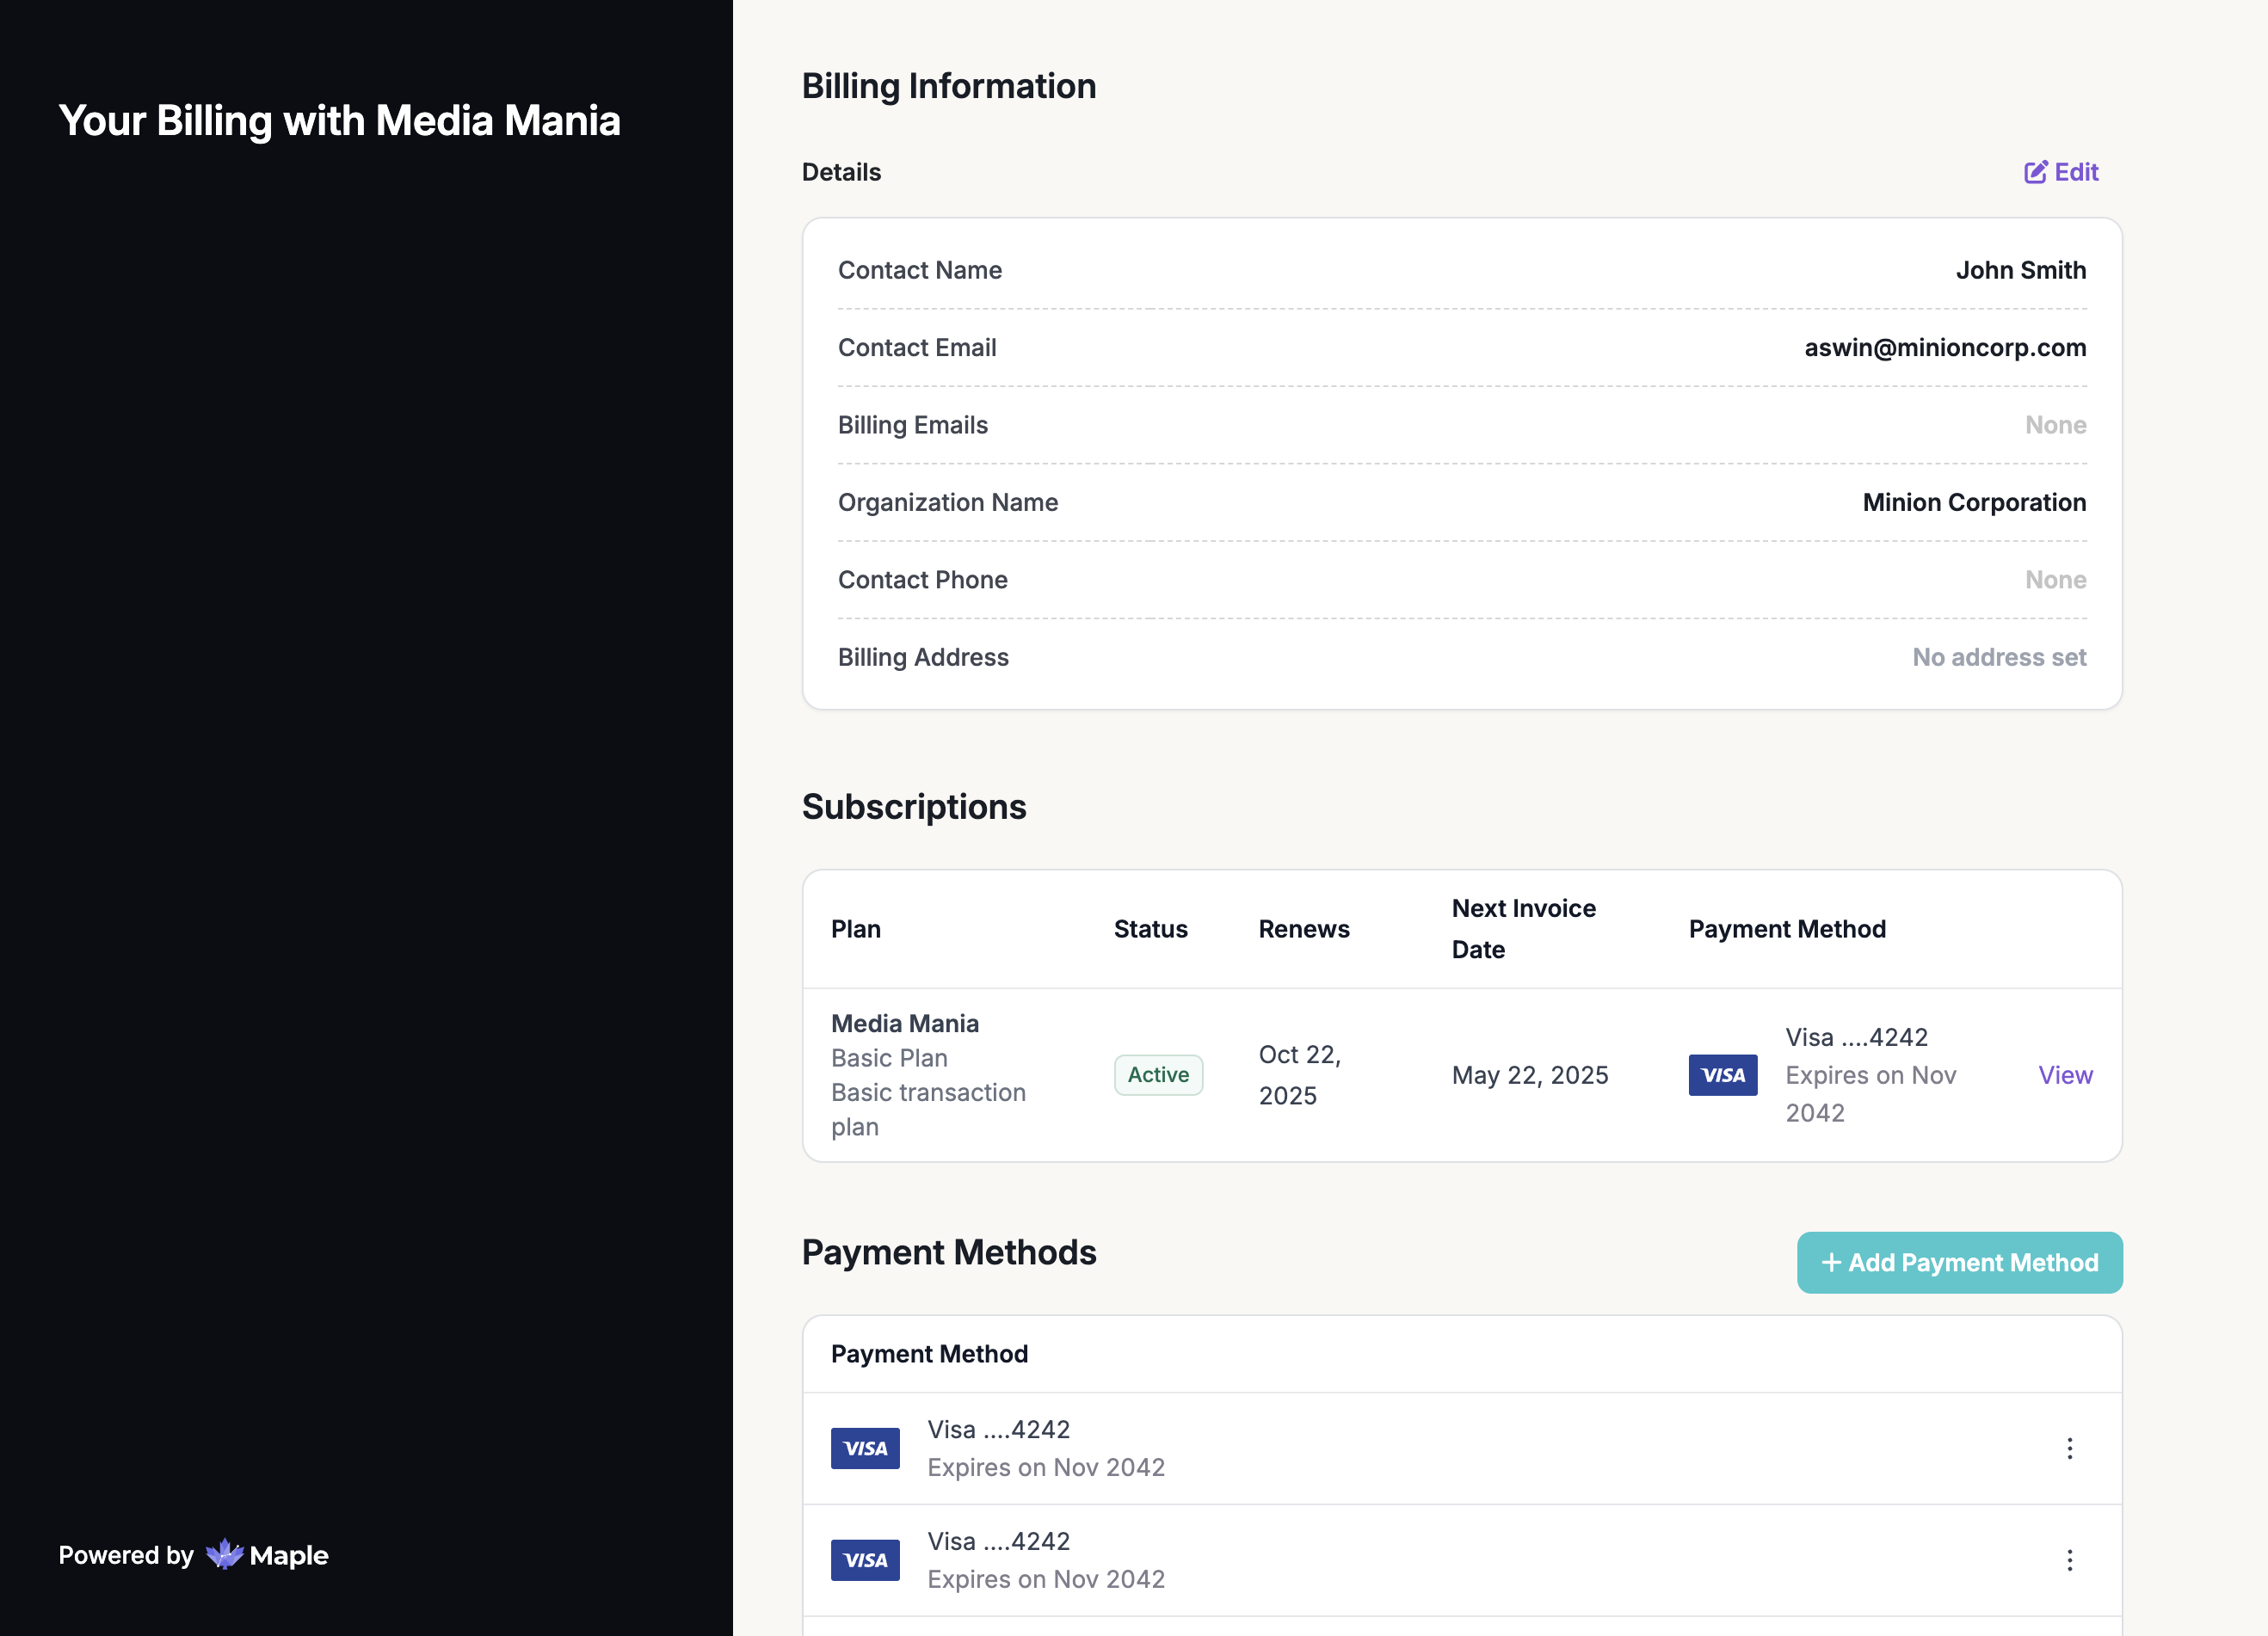Screen dimensions: 2268x1636
Task: Click the Organization Name value Minion Corporation
Action: [1973, 502]
